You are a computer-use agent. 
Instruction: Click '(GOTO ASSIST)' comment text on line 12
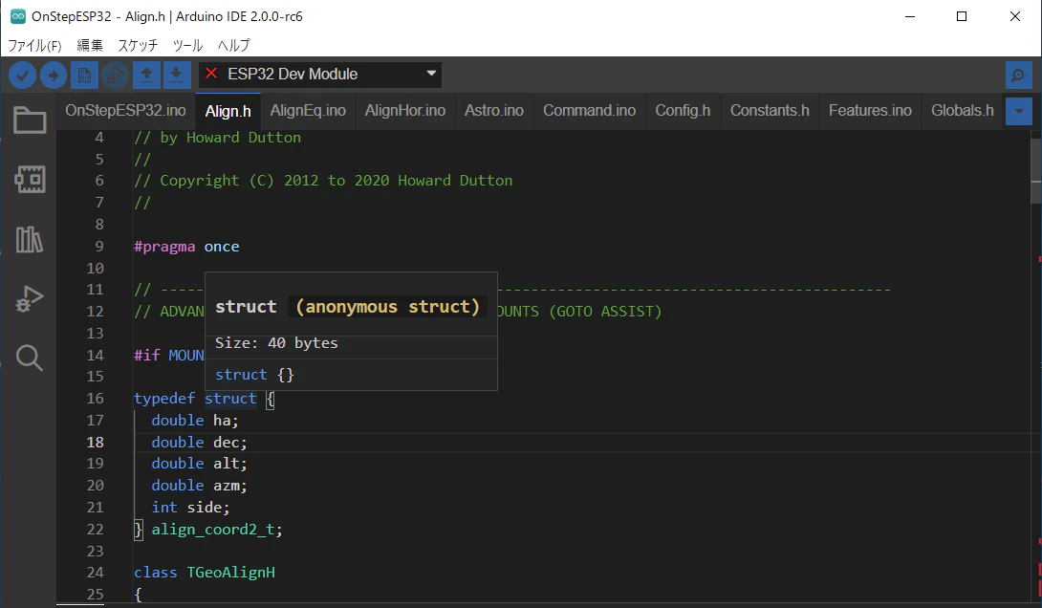(x=605, y=312)
